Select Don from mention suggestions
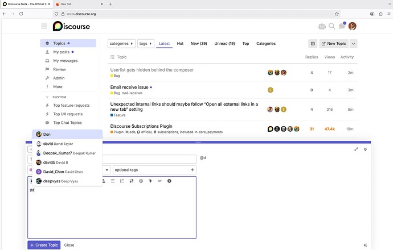 coord(67,134)
